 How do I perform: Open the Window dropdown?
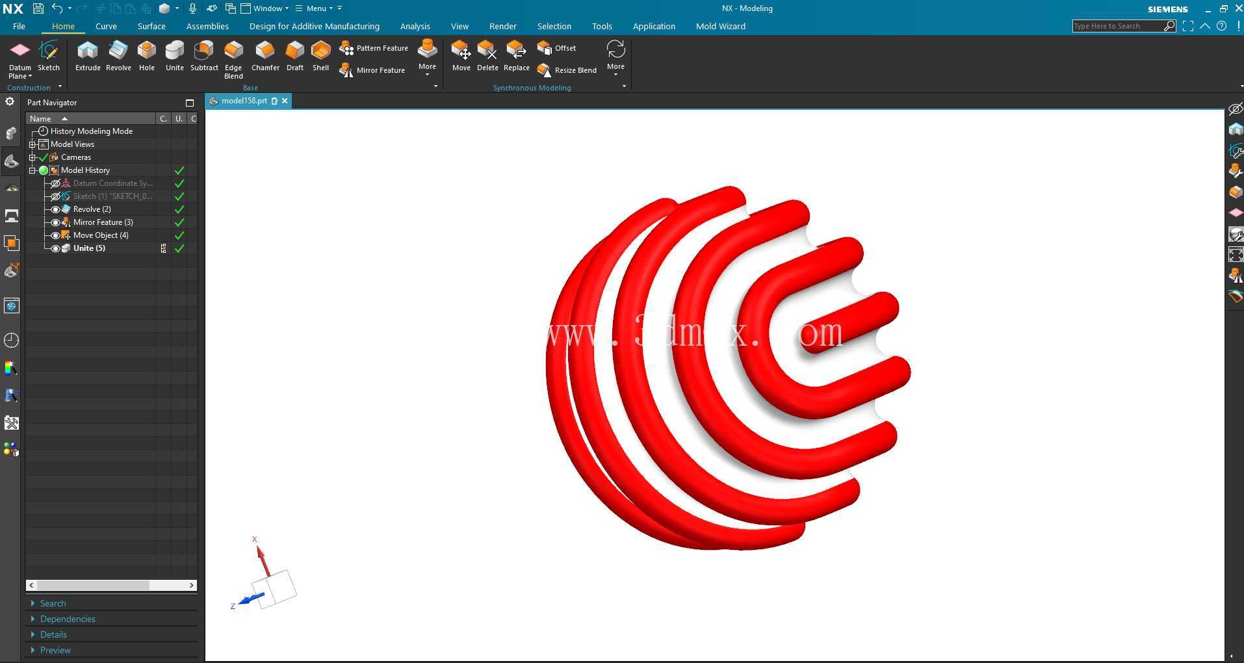(x=265, y=8)
